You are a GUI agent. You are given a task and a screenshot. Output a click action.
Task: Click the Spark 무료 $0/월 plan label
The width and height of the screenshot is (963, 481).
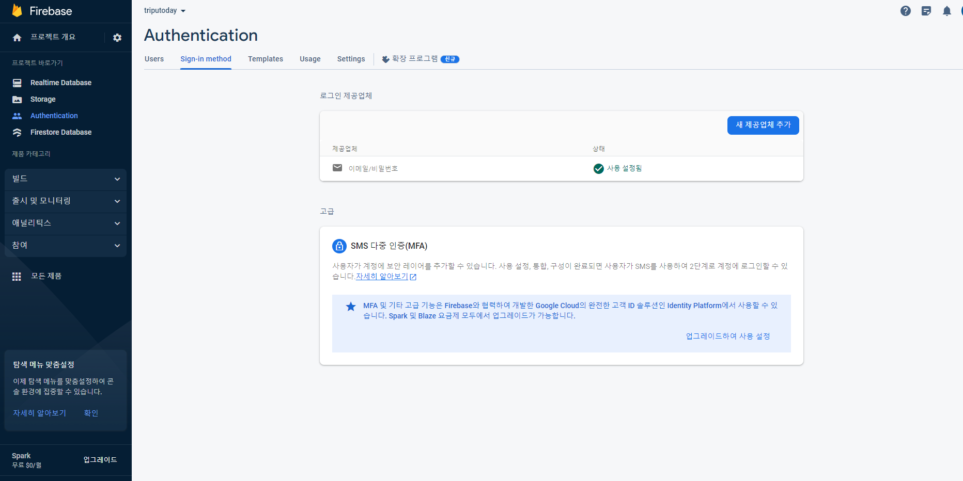click(x=27, y=460)
